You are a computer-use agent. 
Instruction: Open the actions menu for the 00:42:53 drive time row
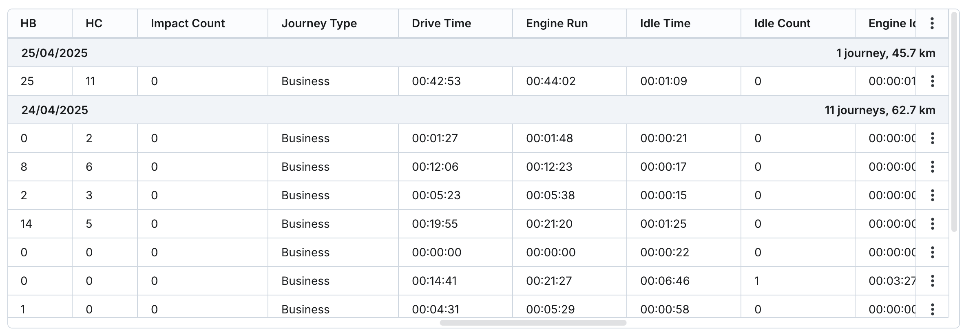click(x=932, y=81)
